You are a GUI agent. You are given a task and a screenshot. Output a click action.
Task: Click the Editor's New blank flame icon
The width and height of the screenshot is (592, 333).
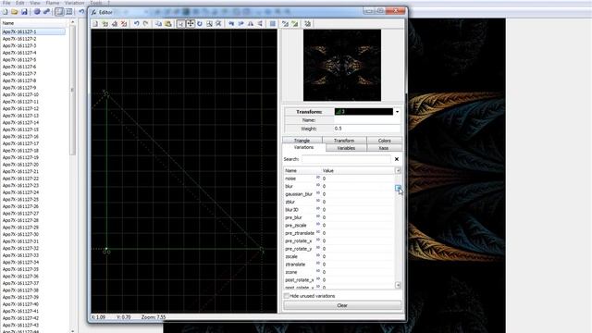pyautogui.click(x=95, y=24)
